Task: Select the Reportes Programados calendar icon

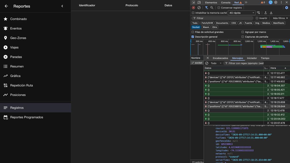Action: pyautogui.click(x=6, y=117)
